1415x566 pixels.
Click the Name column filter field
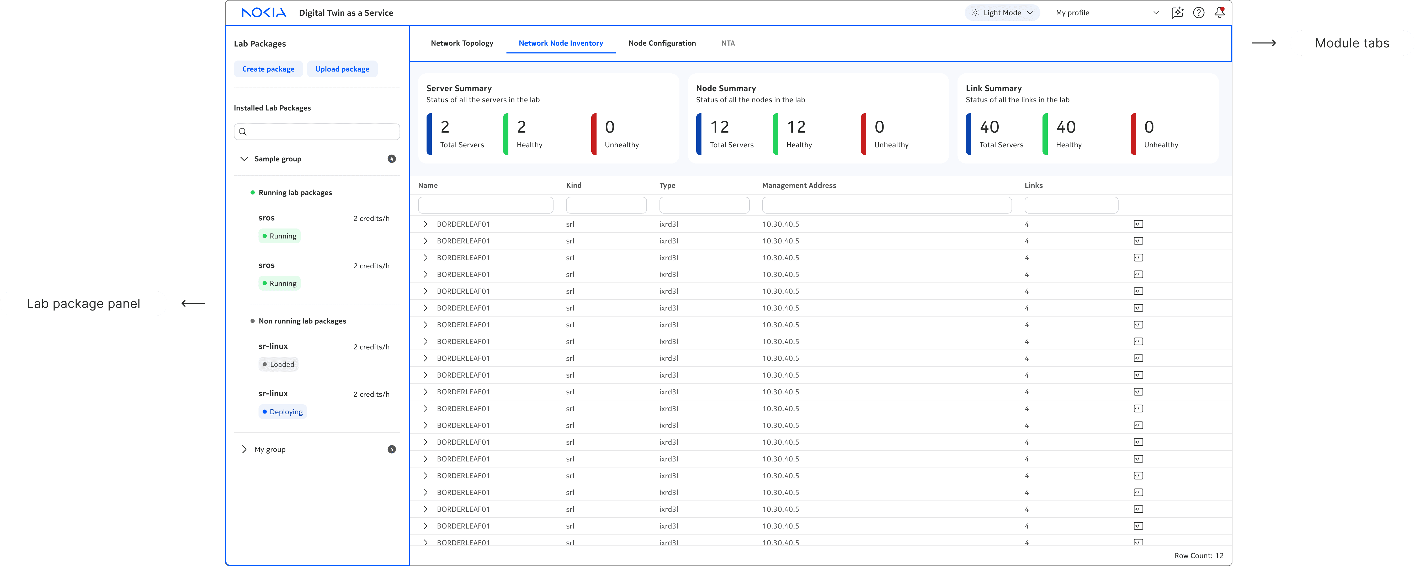tap(485, 205)
